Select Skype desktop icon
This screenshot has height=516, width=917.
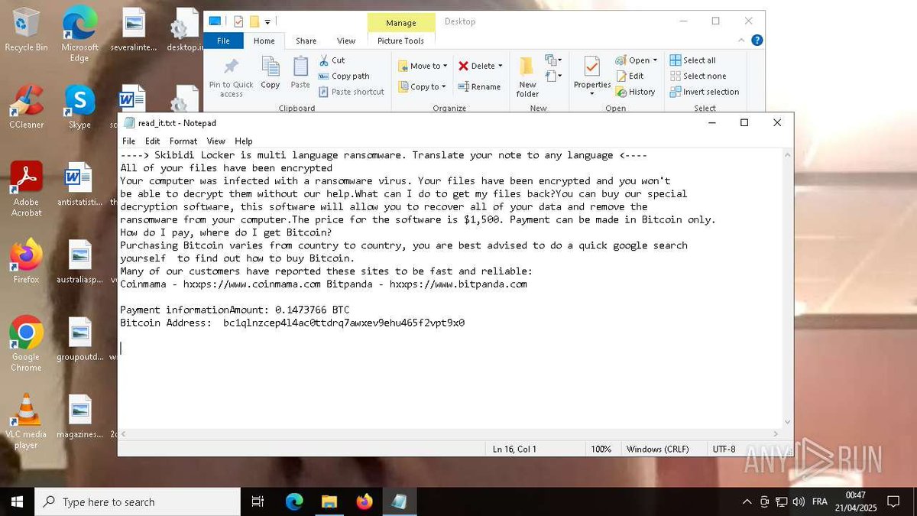79,107
